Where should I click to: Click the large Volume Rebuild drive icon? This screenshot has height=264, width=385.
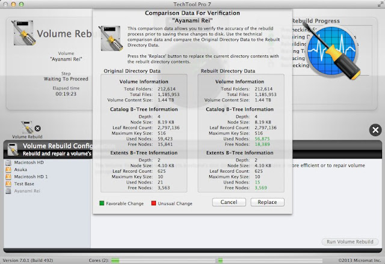(23, 33)
